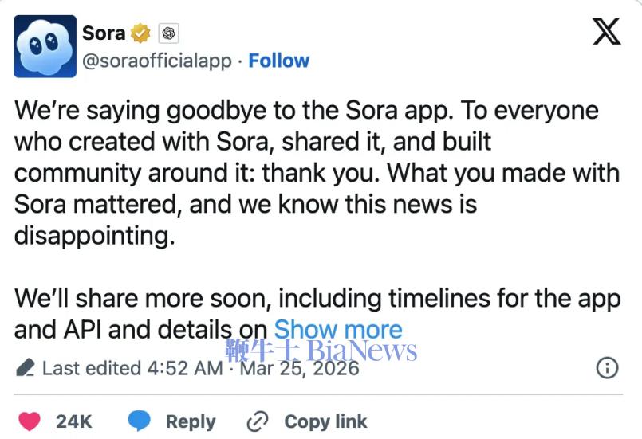Open the Sora profile avatar

(45, 46)
